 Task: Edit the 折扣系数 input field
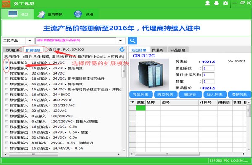(x=208, y=68)
